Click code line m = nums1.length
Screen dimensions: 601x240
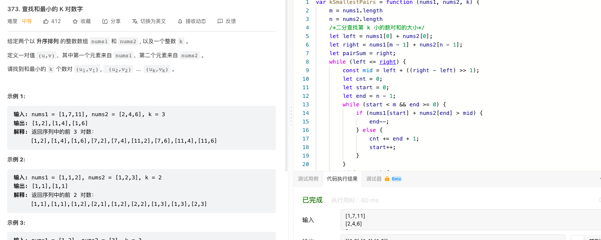pyautogui.click(x=356, y=11)
